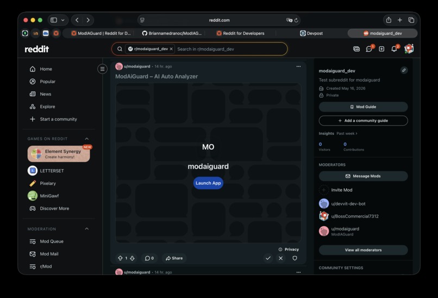The image size is (438, 298).
Task: Open the first post's three-dot options menu
Action: (x=298, y=66)
